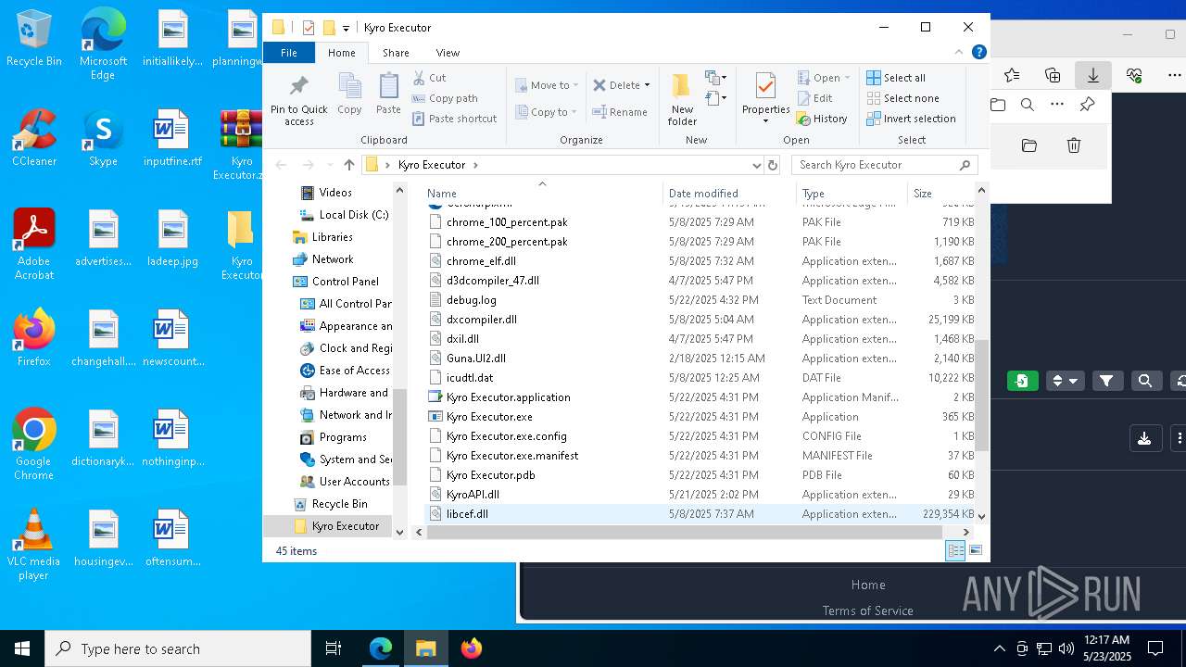Click the Cut command
Screen dimensions: 1186x667
pos(429,78)
